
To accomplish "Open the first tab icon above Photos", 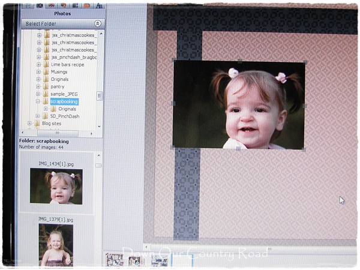I will [28, 6].
